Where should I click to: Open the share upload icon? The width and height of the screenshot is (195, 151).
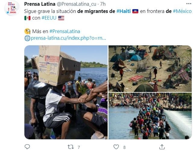[162, 147]
